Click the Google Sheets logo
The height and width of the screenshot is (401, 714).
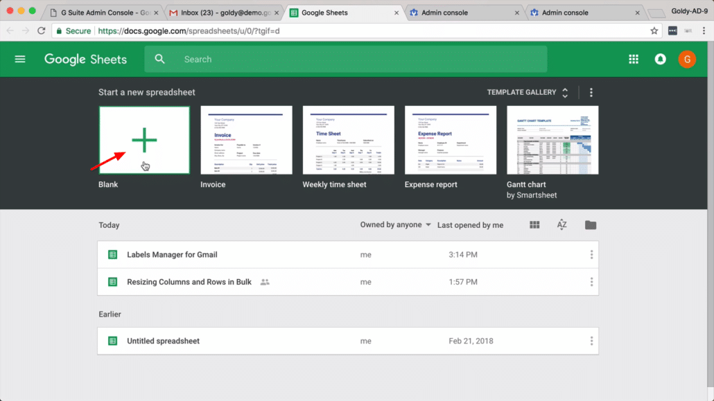pyautogui.click(x=85, y=59)
